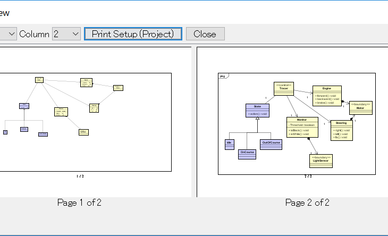The image size is (388, 236).
Task: Click the pkg frame label on page 2
Action: coord(223,76)
